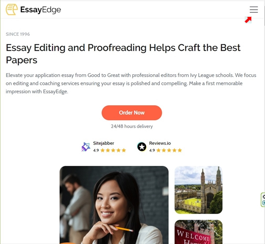Viewport: 265px width, 244px height.
Task: Click the university chapel campus photo
Action: pyautogui.click(x=198, y=190)
